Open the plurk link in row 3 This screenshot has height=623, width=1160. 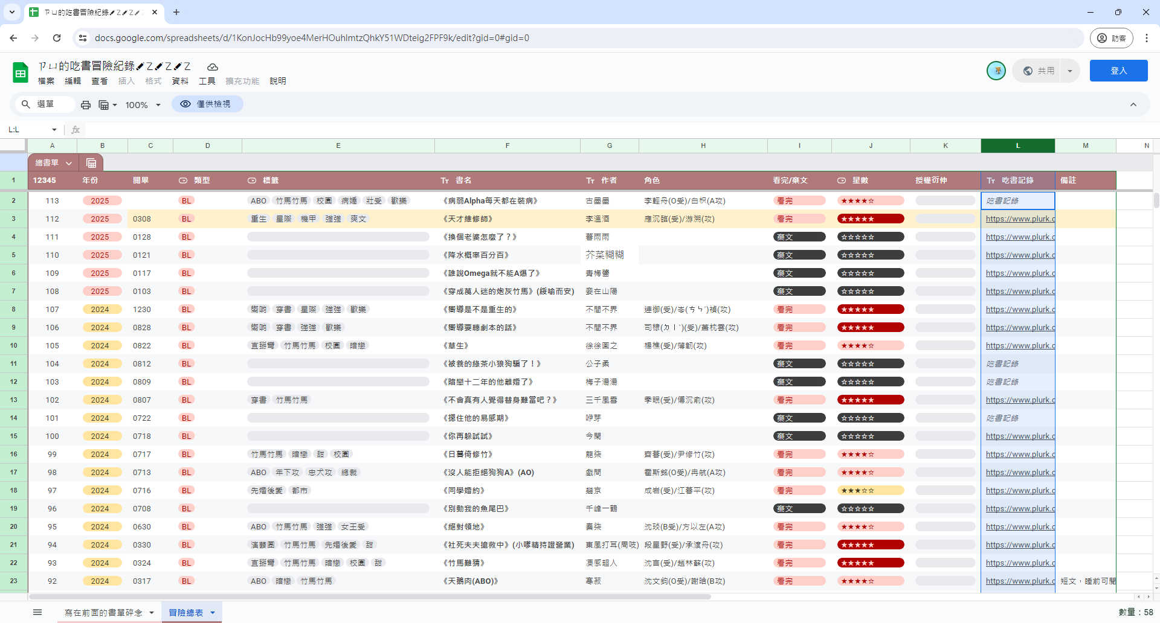[1020, 219]
